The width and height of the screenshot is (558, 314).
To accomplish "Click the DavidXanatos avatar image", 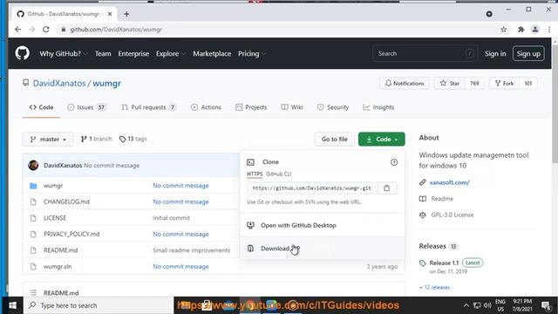I will coord(33,165).
